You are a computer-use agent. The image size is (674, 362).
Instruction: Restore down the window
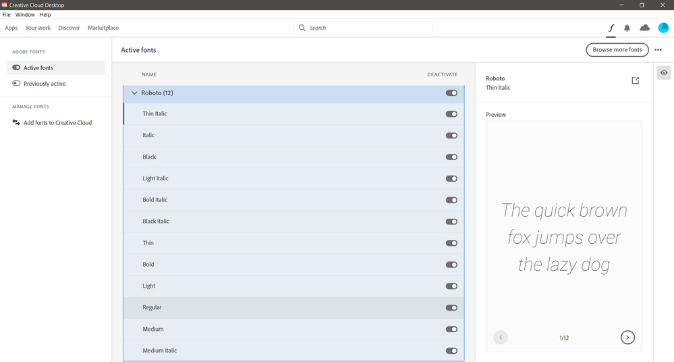[642, 5]
